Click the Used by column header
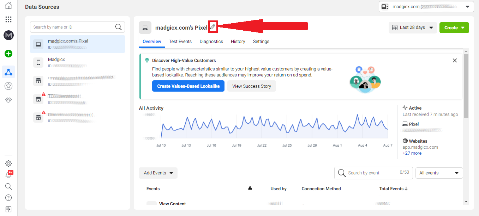This screenshot has width=479, height=216. click(279, 189)
